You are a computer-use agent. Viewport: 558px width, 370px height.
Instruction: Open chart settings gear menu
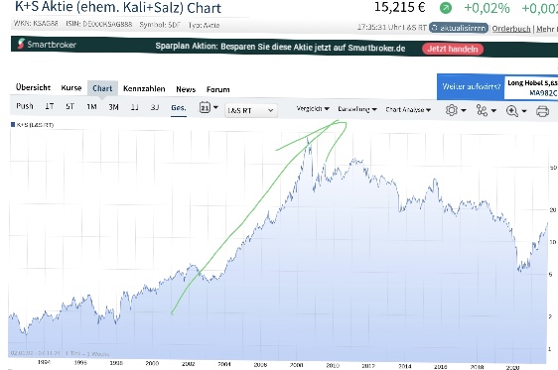(x=456, y=110)
